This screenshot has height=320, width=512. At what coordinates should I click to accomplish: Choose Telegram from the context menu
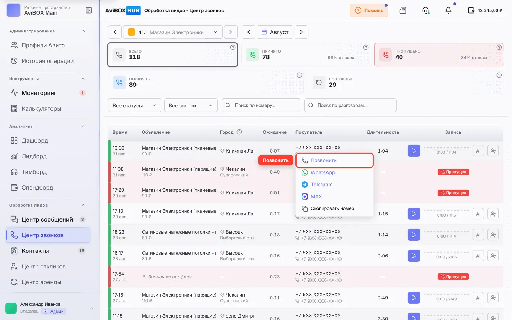[x=335, y=185]
